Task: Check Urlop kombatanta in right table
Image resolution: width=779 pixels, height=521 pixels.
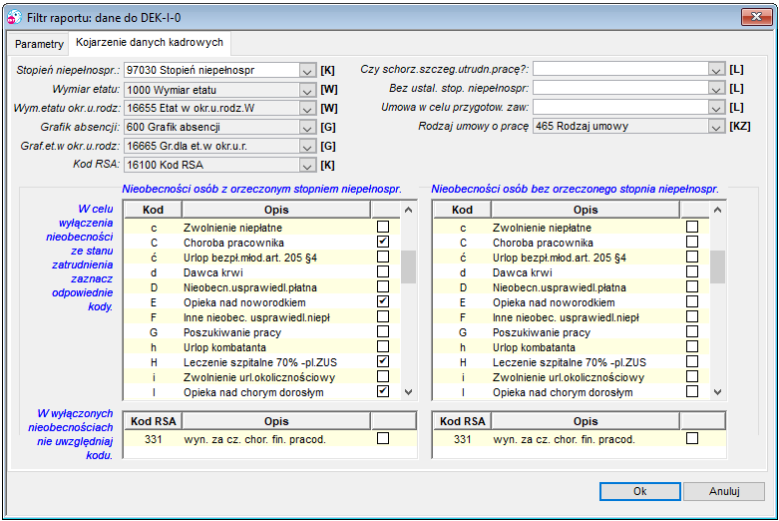Action: tap(691, 347)
